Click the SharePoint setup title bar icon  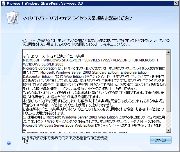tap(3, 3)
